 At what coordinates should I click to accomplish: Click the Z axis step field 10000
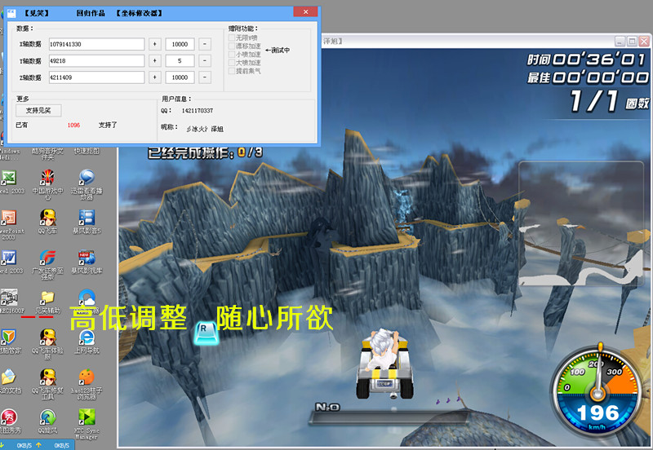click(180, 77)
